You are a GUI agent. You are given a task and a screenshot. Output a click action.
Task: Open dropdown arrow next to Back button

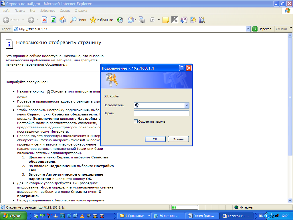click(x=23, y=20)
